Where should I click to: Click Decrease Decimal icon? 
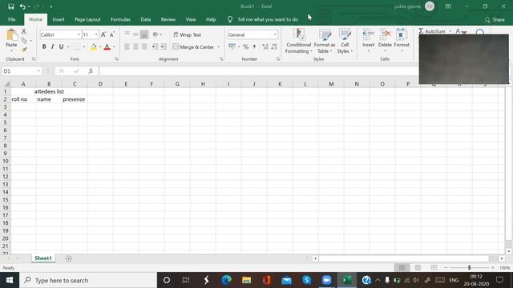click(274, 46)
